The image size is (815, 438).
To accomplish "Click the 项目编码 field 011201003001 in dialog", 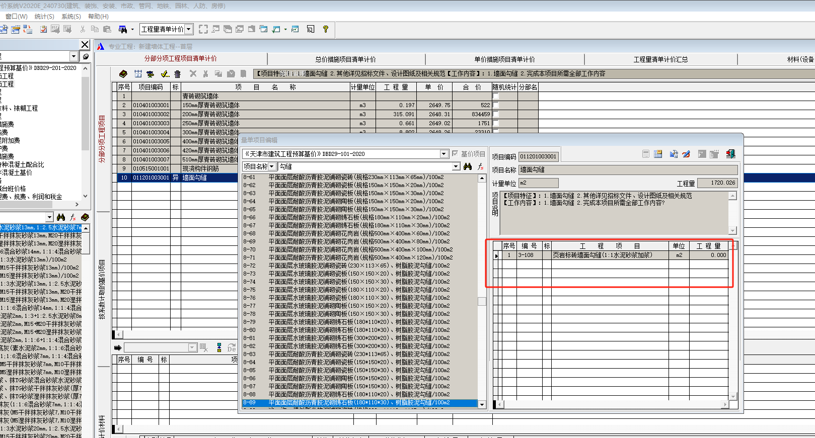I will pyautogui.click(x=538, y=156).
